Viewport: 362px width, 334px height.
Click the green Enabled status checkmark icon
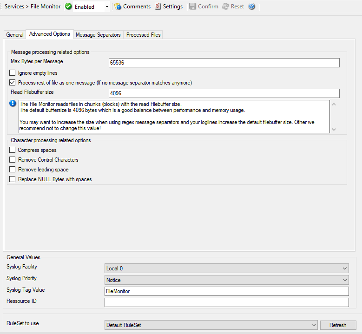pyautogui.click(x=69, y=7)
